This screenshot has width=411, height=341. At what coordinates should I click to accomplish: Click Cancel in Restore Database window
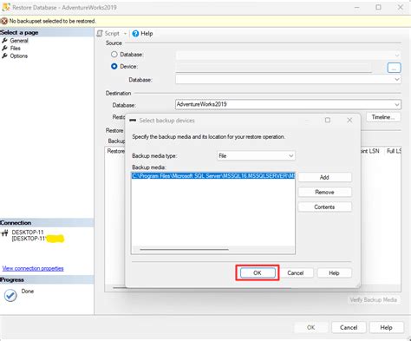pyautogui.click(x=349, y=327)
